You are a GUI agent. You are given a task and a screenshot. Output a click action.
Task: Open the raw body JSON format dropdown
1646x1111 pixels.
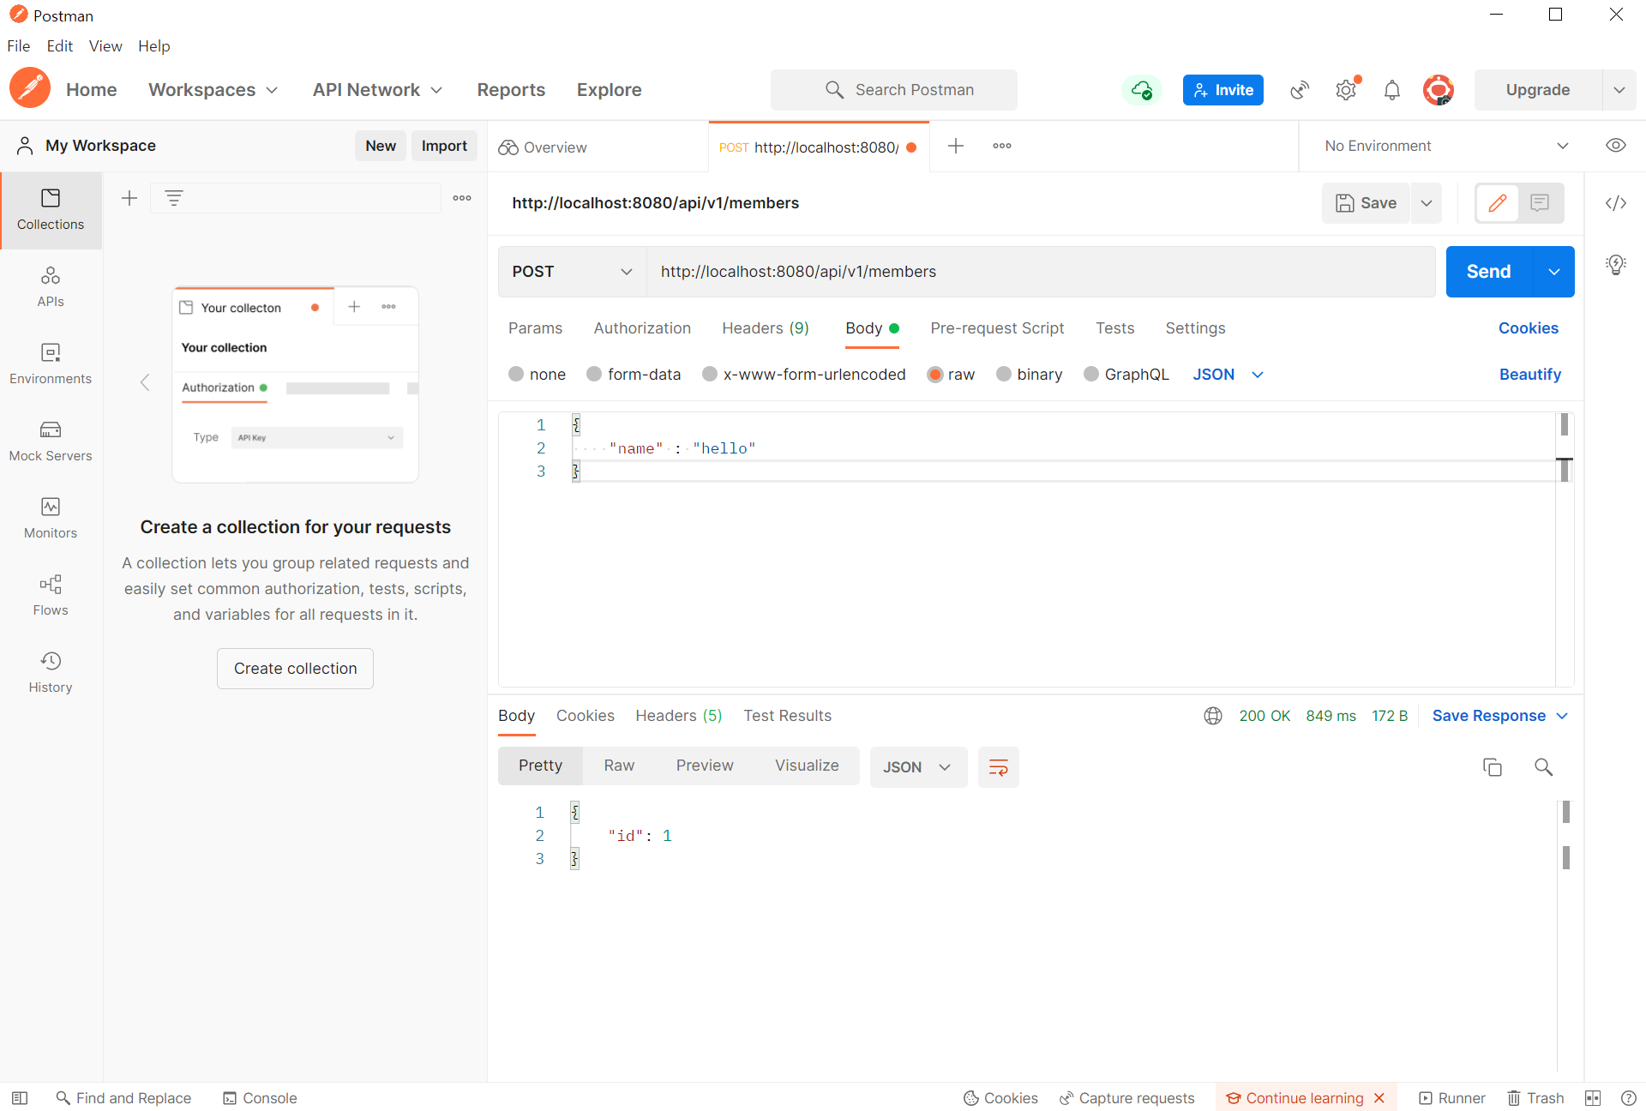[1228, 375]
